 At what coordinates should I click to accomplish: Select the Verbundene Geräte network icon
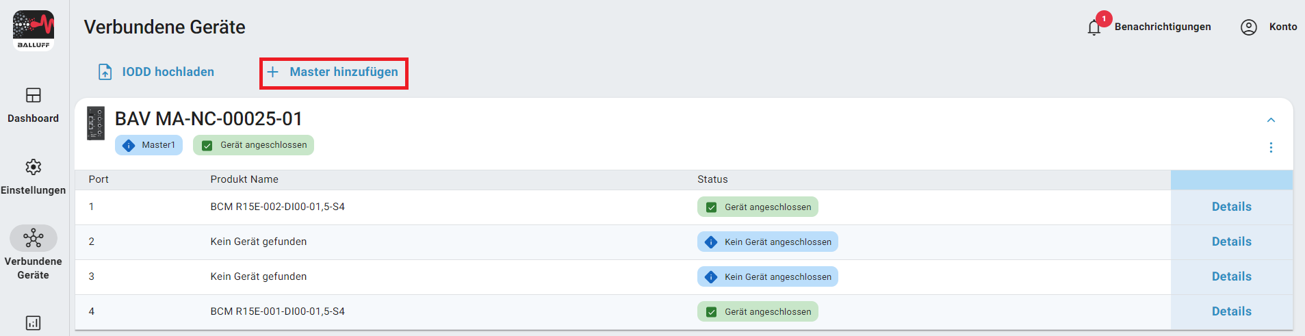point(33,238)
